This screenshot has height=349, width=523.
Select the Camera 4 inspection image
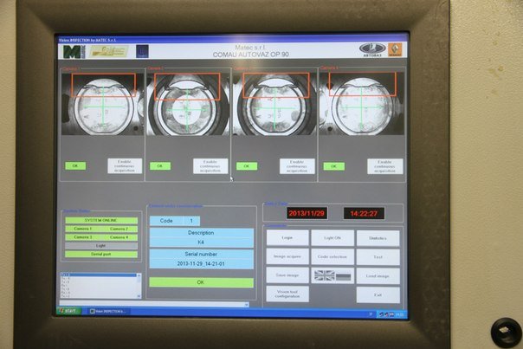pos(362,104)
